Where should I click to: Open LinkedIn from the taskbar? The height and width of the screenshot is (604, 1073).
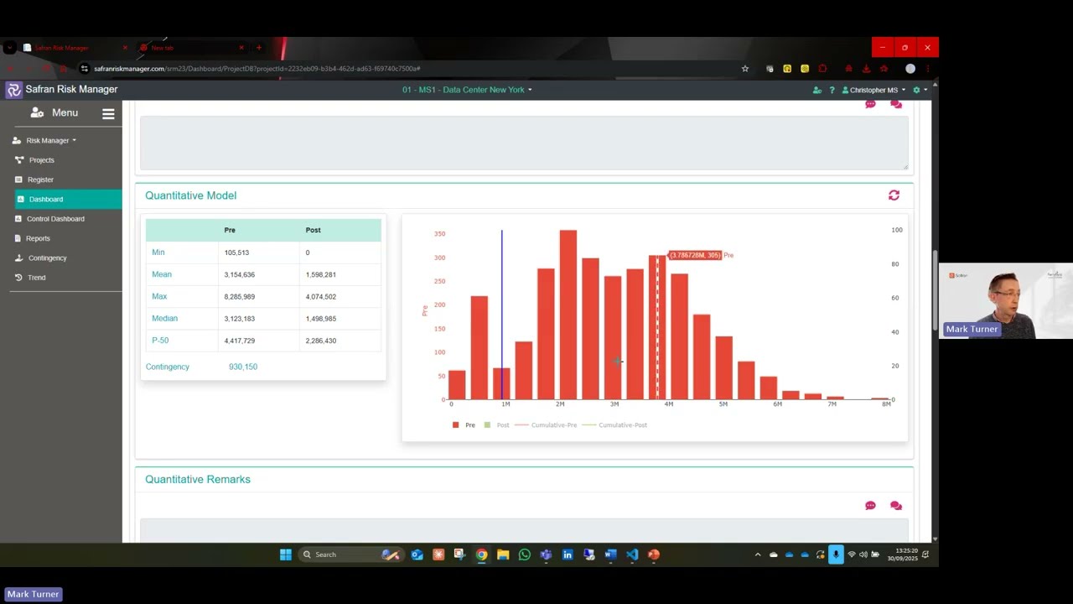tap(568, 555)
